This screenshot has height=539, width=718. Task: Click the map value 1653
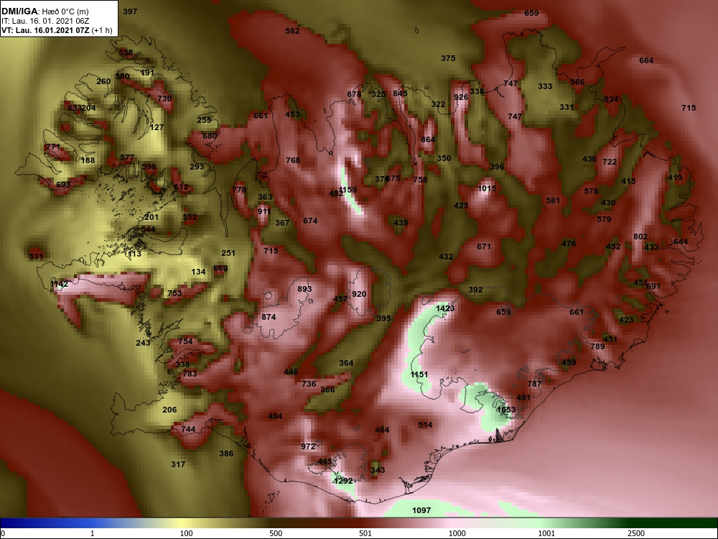click(x=506, y=410)
